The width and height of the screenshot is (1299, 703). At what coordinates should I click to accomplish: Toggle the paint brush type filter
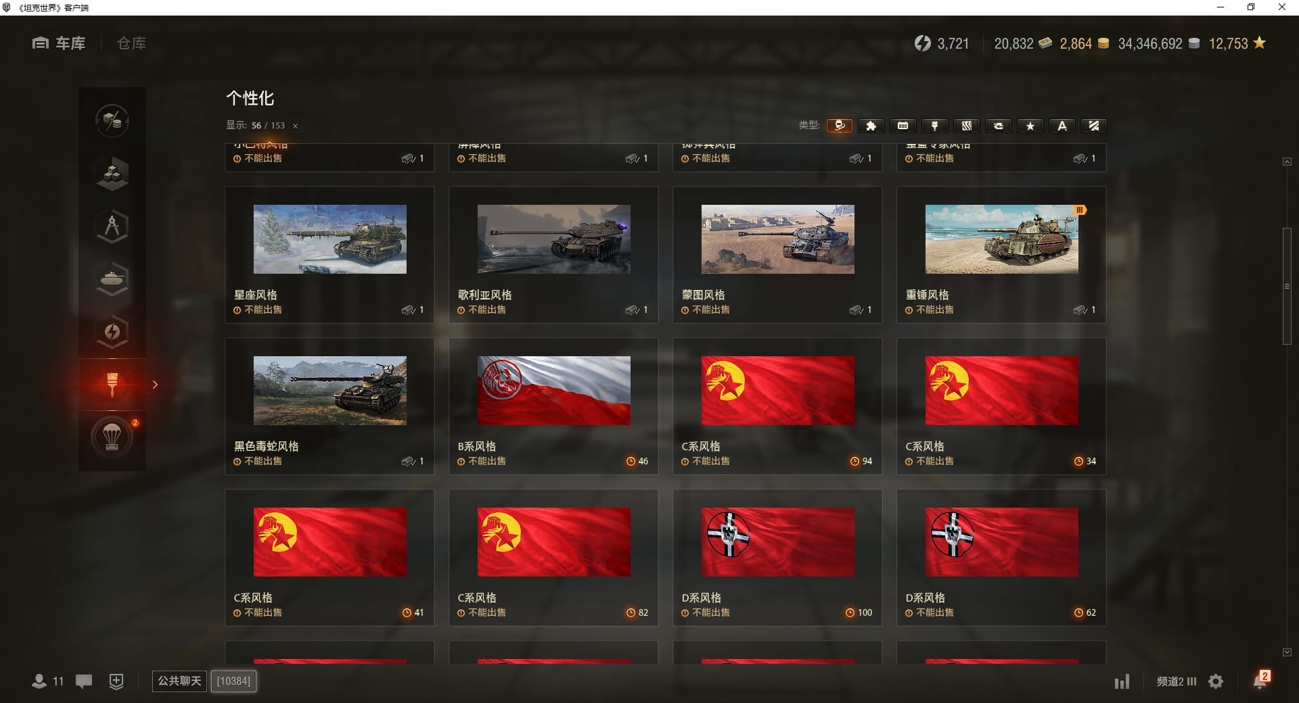coord(934,126)
